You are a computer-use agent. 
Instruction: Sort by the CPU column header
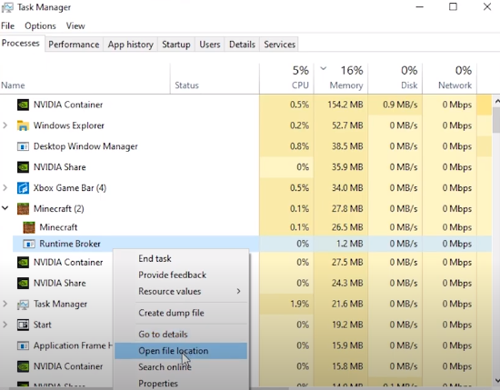coord(286,78)
